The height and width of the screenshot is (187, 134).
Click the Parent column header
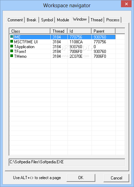pyautogui.click(x=103, y=31)
